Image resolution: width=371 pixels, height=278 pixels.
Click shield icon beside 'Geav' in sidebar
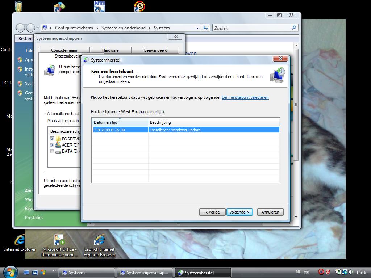tap(20, 93)
